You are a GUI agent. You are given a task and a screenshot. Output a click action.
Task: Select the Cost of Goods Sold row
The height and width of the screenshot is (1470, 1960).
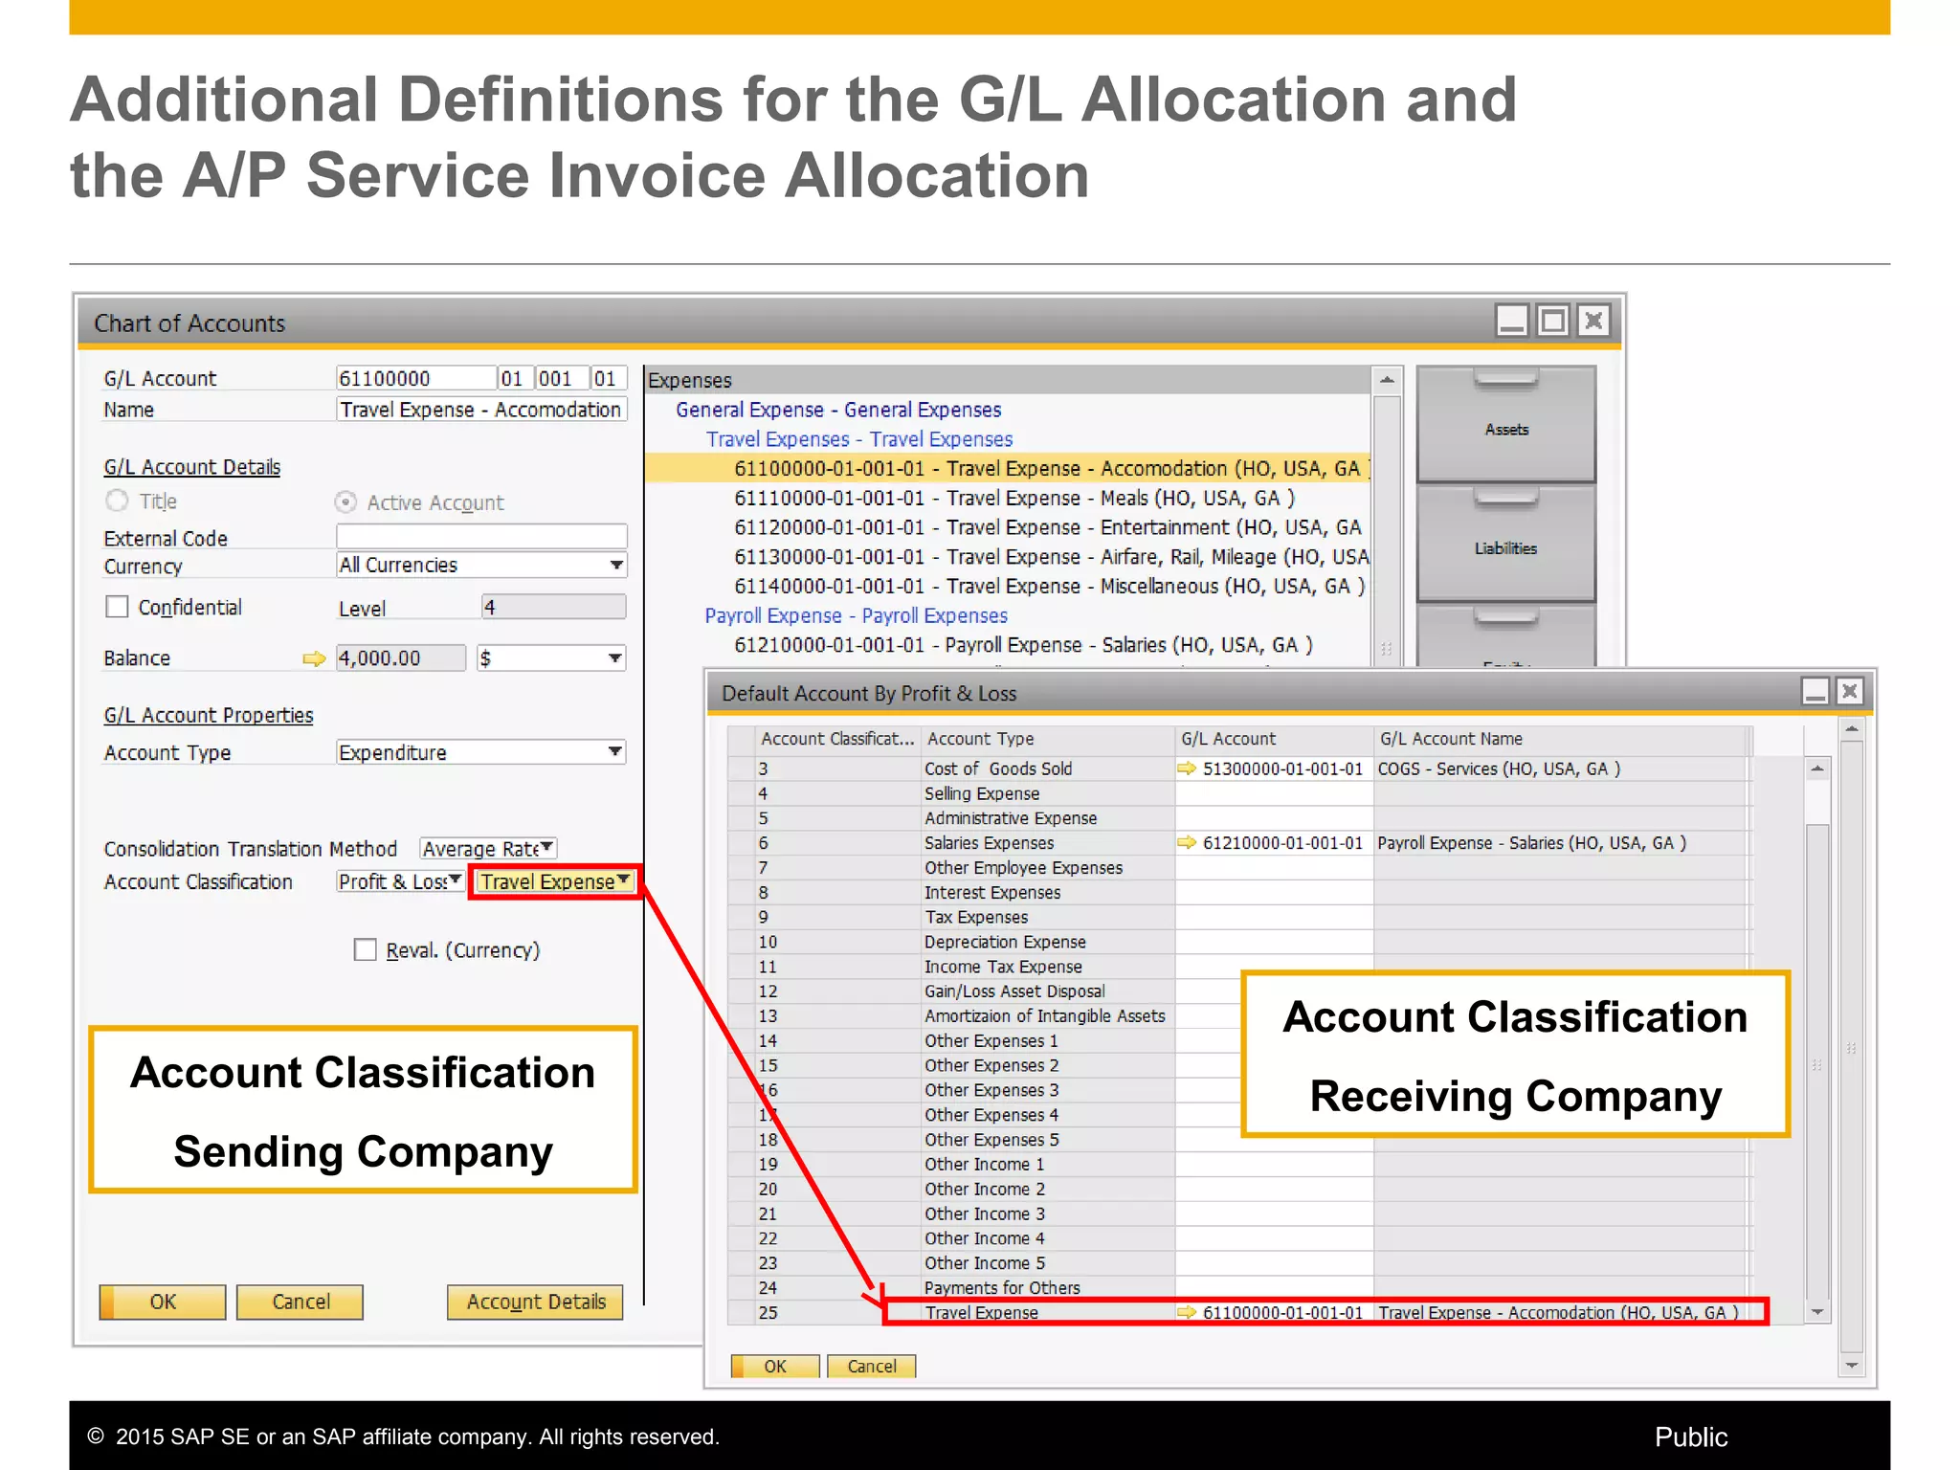click(1239, 768)
